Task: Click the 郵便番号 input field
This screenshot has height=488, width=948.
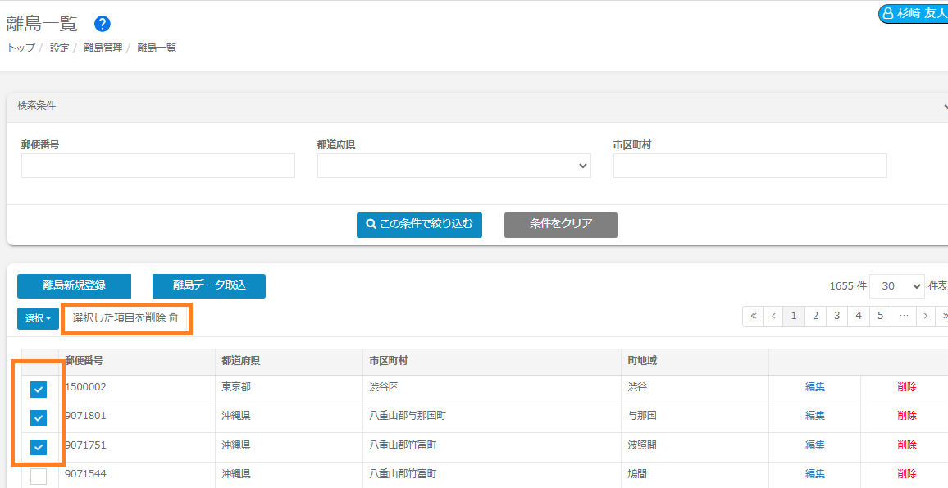Action: 157,166
